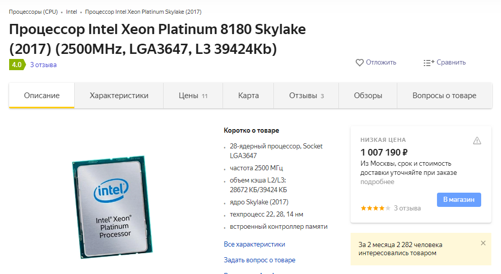The image size is (501, 274).
Task: Click the warning triangle icon in price card
Action: [477, 141]
